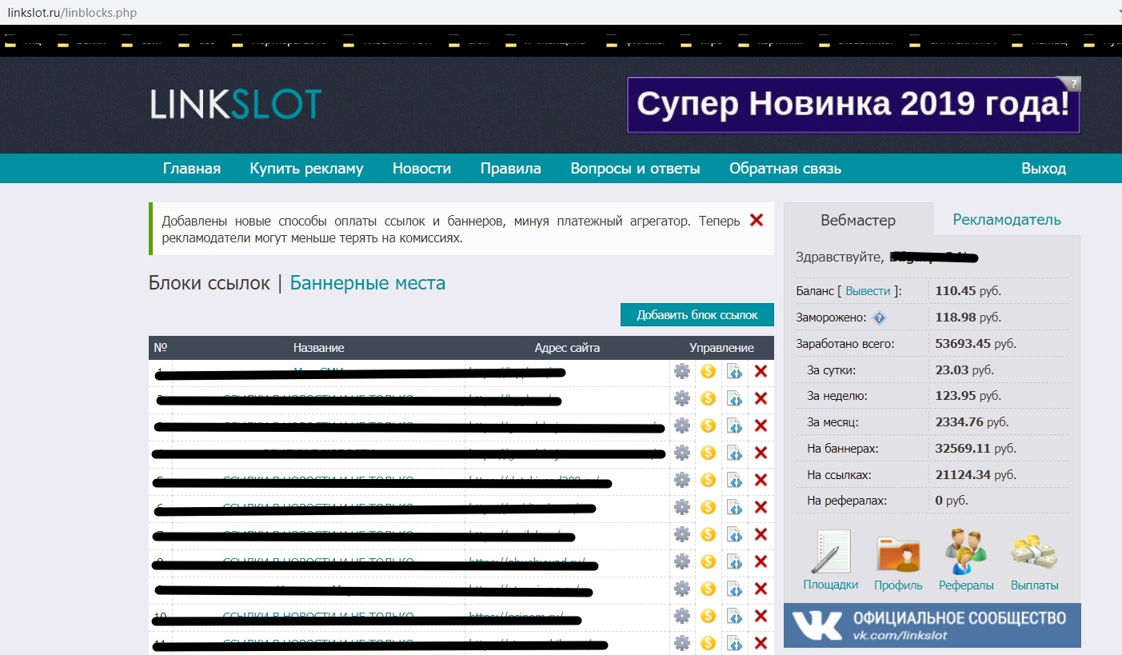This screenshot has height=655, width=1122.
Task: Click link earnings value 21124.34 руб.
Action: [x=976, y=475]
